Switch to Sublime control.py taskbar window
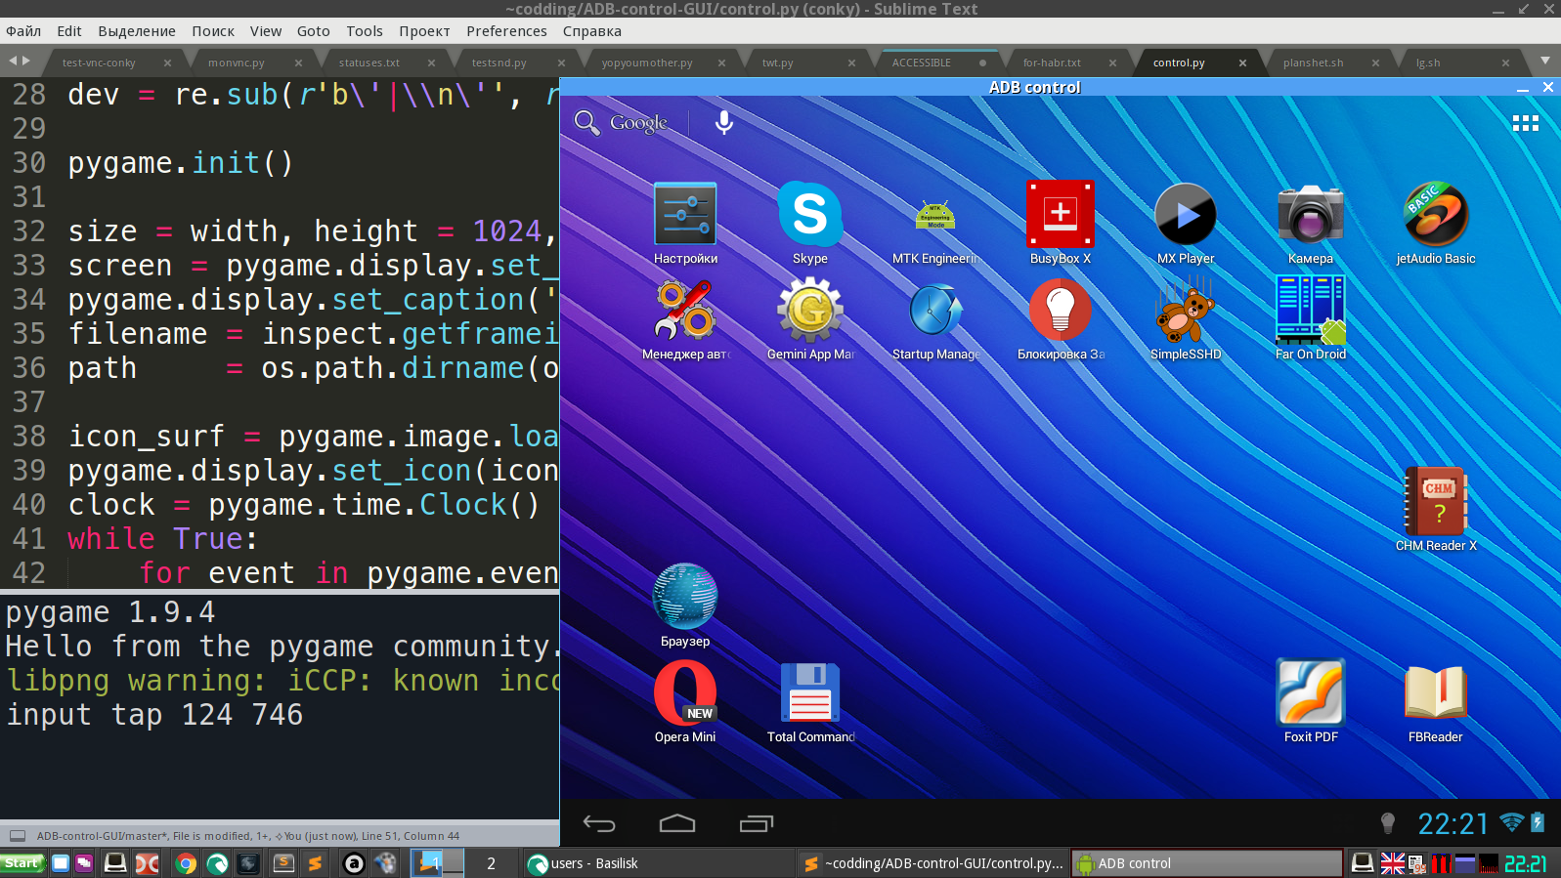This screenshot has width=1561, height=878. (x=932, y=863)
